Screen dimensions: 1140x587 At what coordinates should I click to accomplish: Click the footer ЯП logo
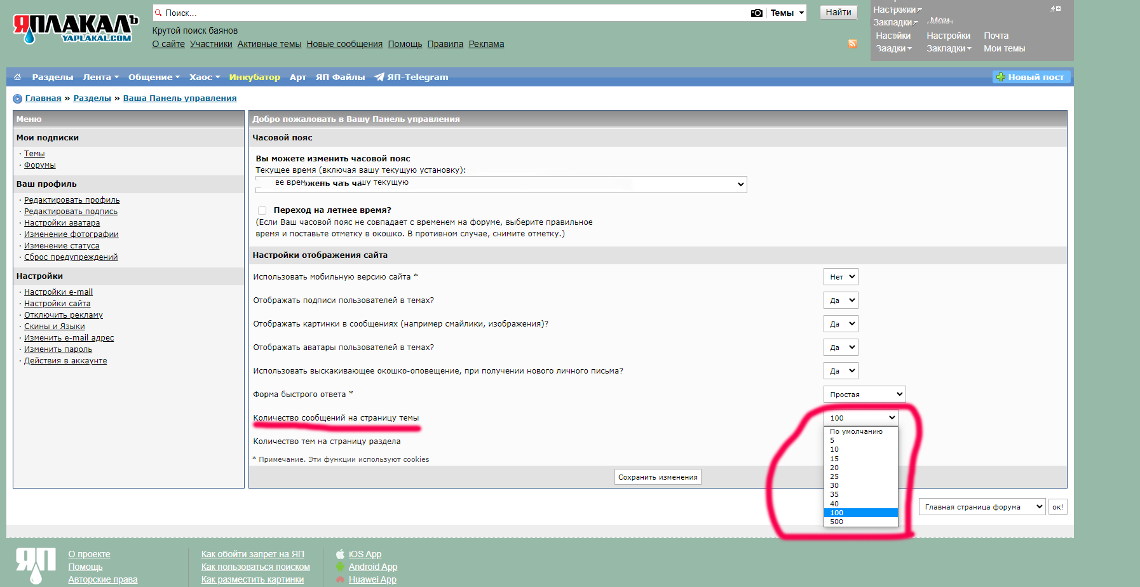coord(36,565)
